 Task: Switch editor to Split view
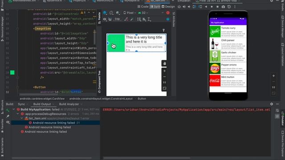(155, 7)
